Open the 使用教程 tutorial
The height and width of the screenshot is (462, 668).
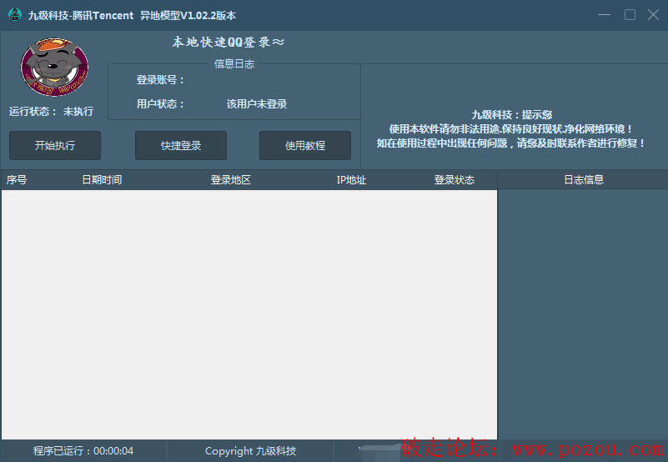click(x=305, y=145)
